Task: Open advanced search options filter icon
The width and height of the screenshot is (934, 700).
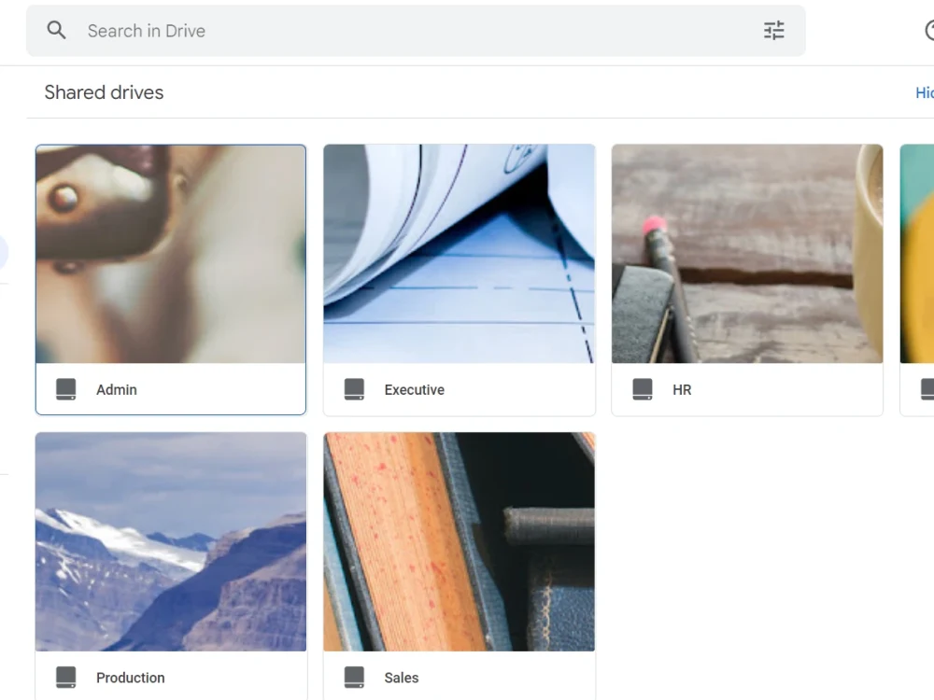Action: pos(773,31)
